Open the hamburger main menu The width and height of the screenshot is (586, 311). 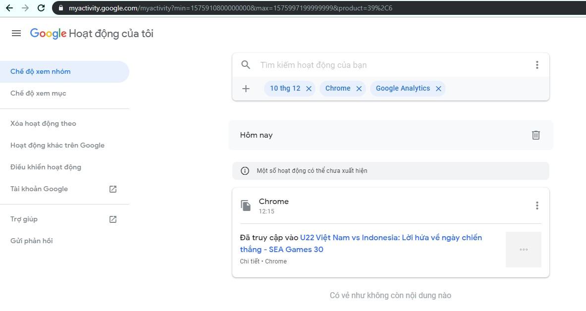(x=16, y=33)
